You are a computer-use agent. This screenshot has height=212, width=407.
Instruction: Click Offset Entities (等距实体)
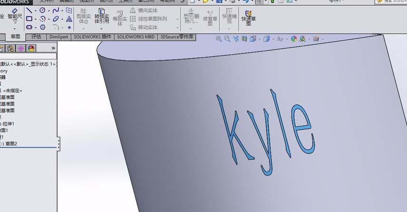click(x=120, y=18)
